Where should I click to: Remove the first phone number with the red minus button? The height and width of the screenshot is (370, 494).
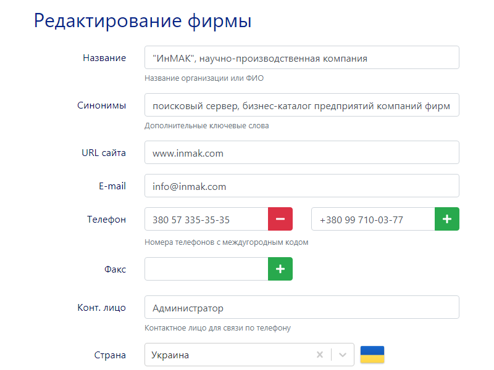280,219
